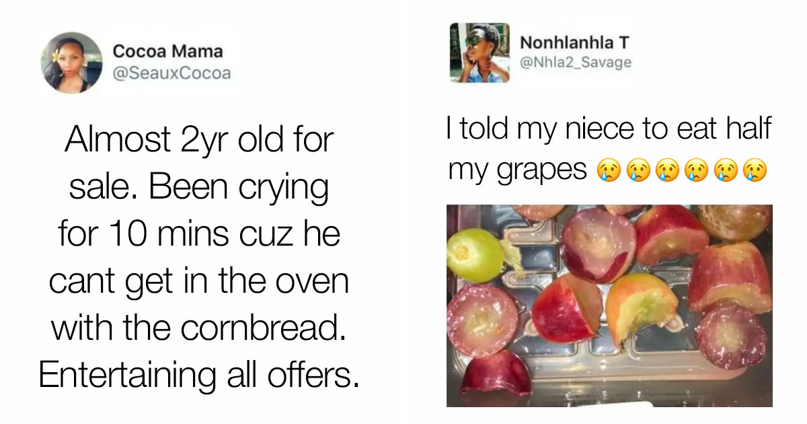Open Nonhlanhla T's profile picture
This screenshot has height=424, width=807.
(479, 53)
